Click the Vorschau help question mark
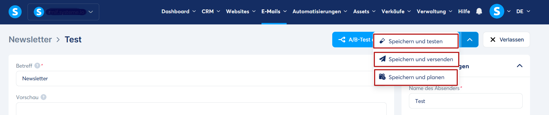Image resolution: width=549 pixels, height=115 pixels. pyautogui.click(x=44, y=97)
